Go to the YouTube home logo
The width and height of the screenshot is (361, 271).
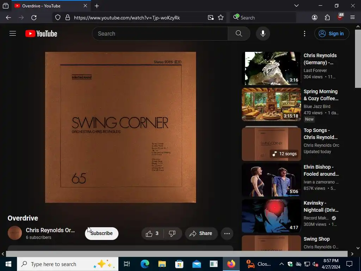click(x=41, y=34)
